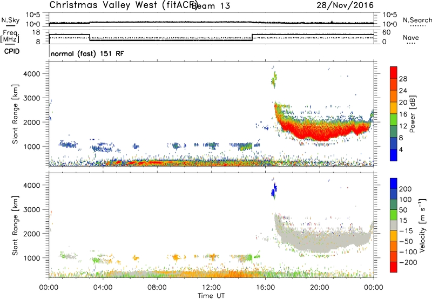This screenshot has height=299, width=432.
Task: Click the gray segment of Velocity colorbar
Action: [394, 225]
